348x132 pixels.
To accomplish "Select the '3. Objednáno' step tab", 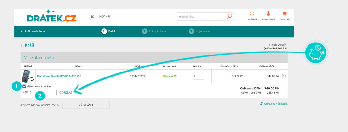I will [x=199, y=32].
